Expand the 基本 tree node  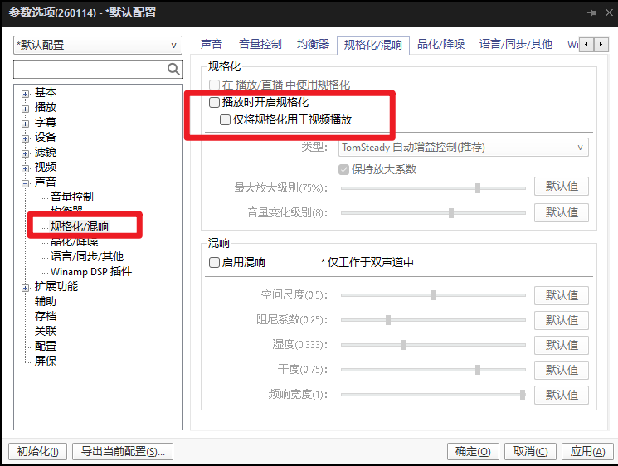25,94
